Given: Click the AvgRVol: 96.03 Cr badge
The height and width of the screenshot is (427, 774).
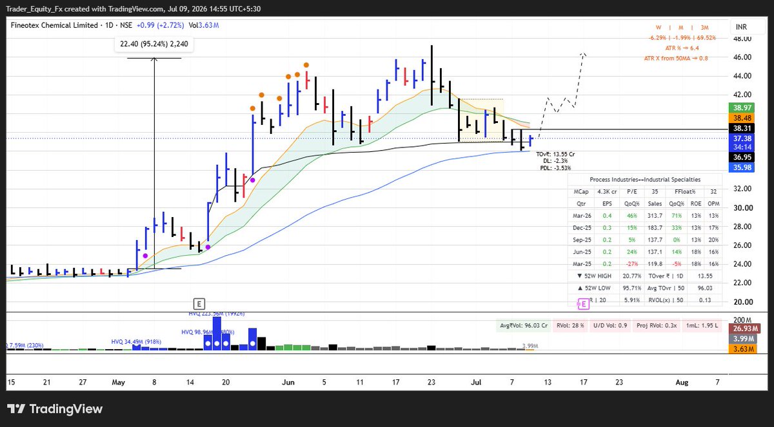Looking at the screenshot, I should coord(523,326).
